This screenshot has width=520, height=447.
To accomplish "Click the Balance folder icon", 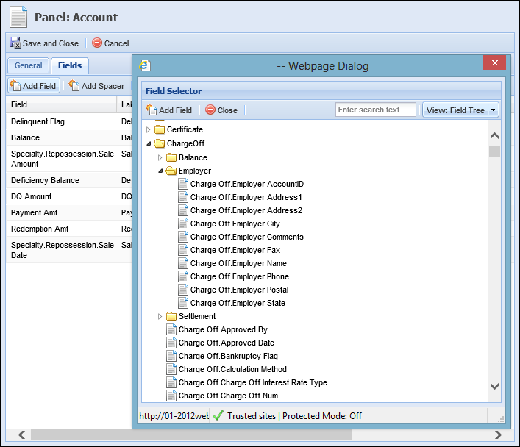I will pos(171,157).
